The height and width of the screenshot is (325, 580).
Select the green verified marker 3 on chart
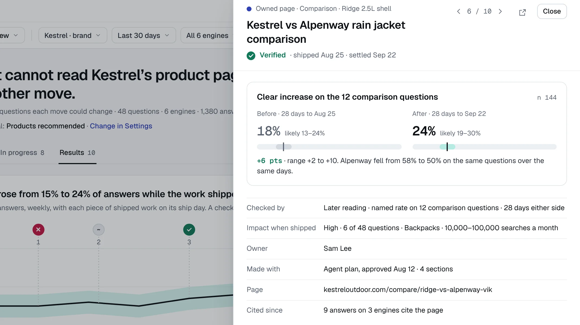(189, 230)
